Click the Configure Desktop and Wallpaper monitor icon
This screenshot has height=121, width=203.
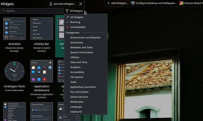pyautogui.click(x=133, y=3)
